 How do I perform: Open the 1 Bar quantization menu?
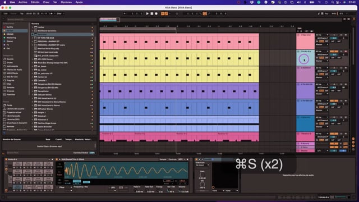tap(59, 13)
